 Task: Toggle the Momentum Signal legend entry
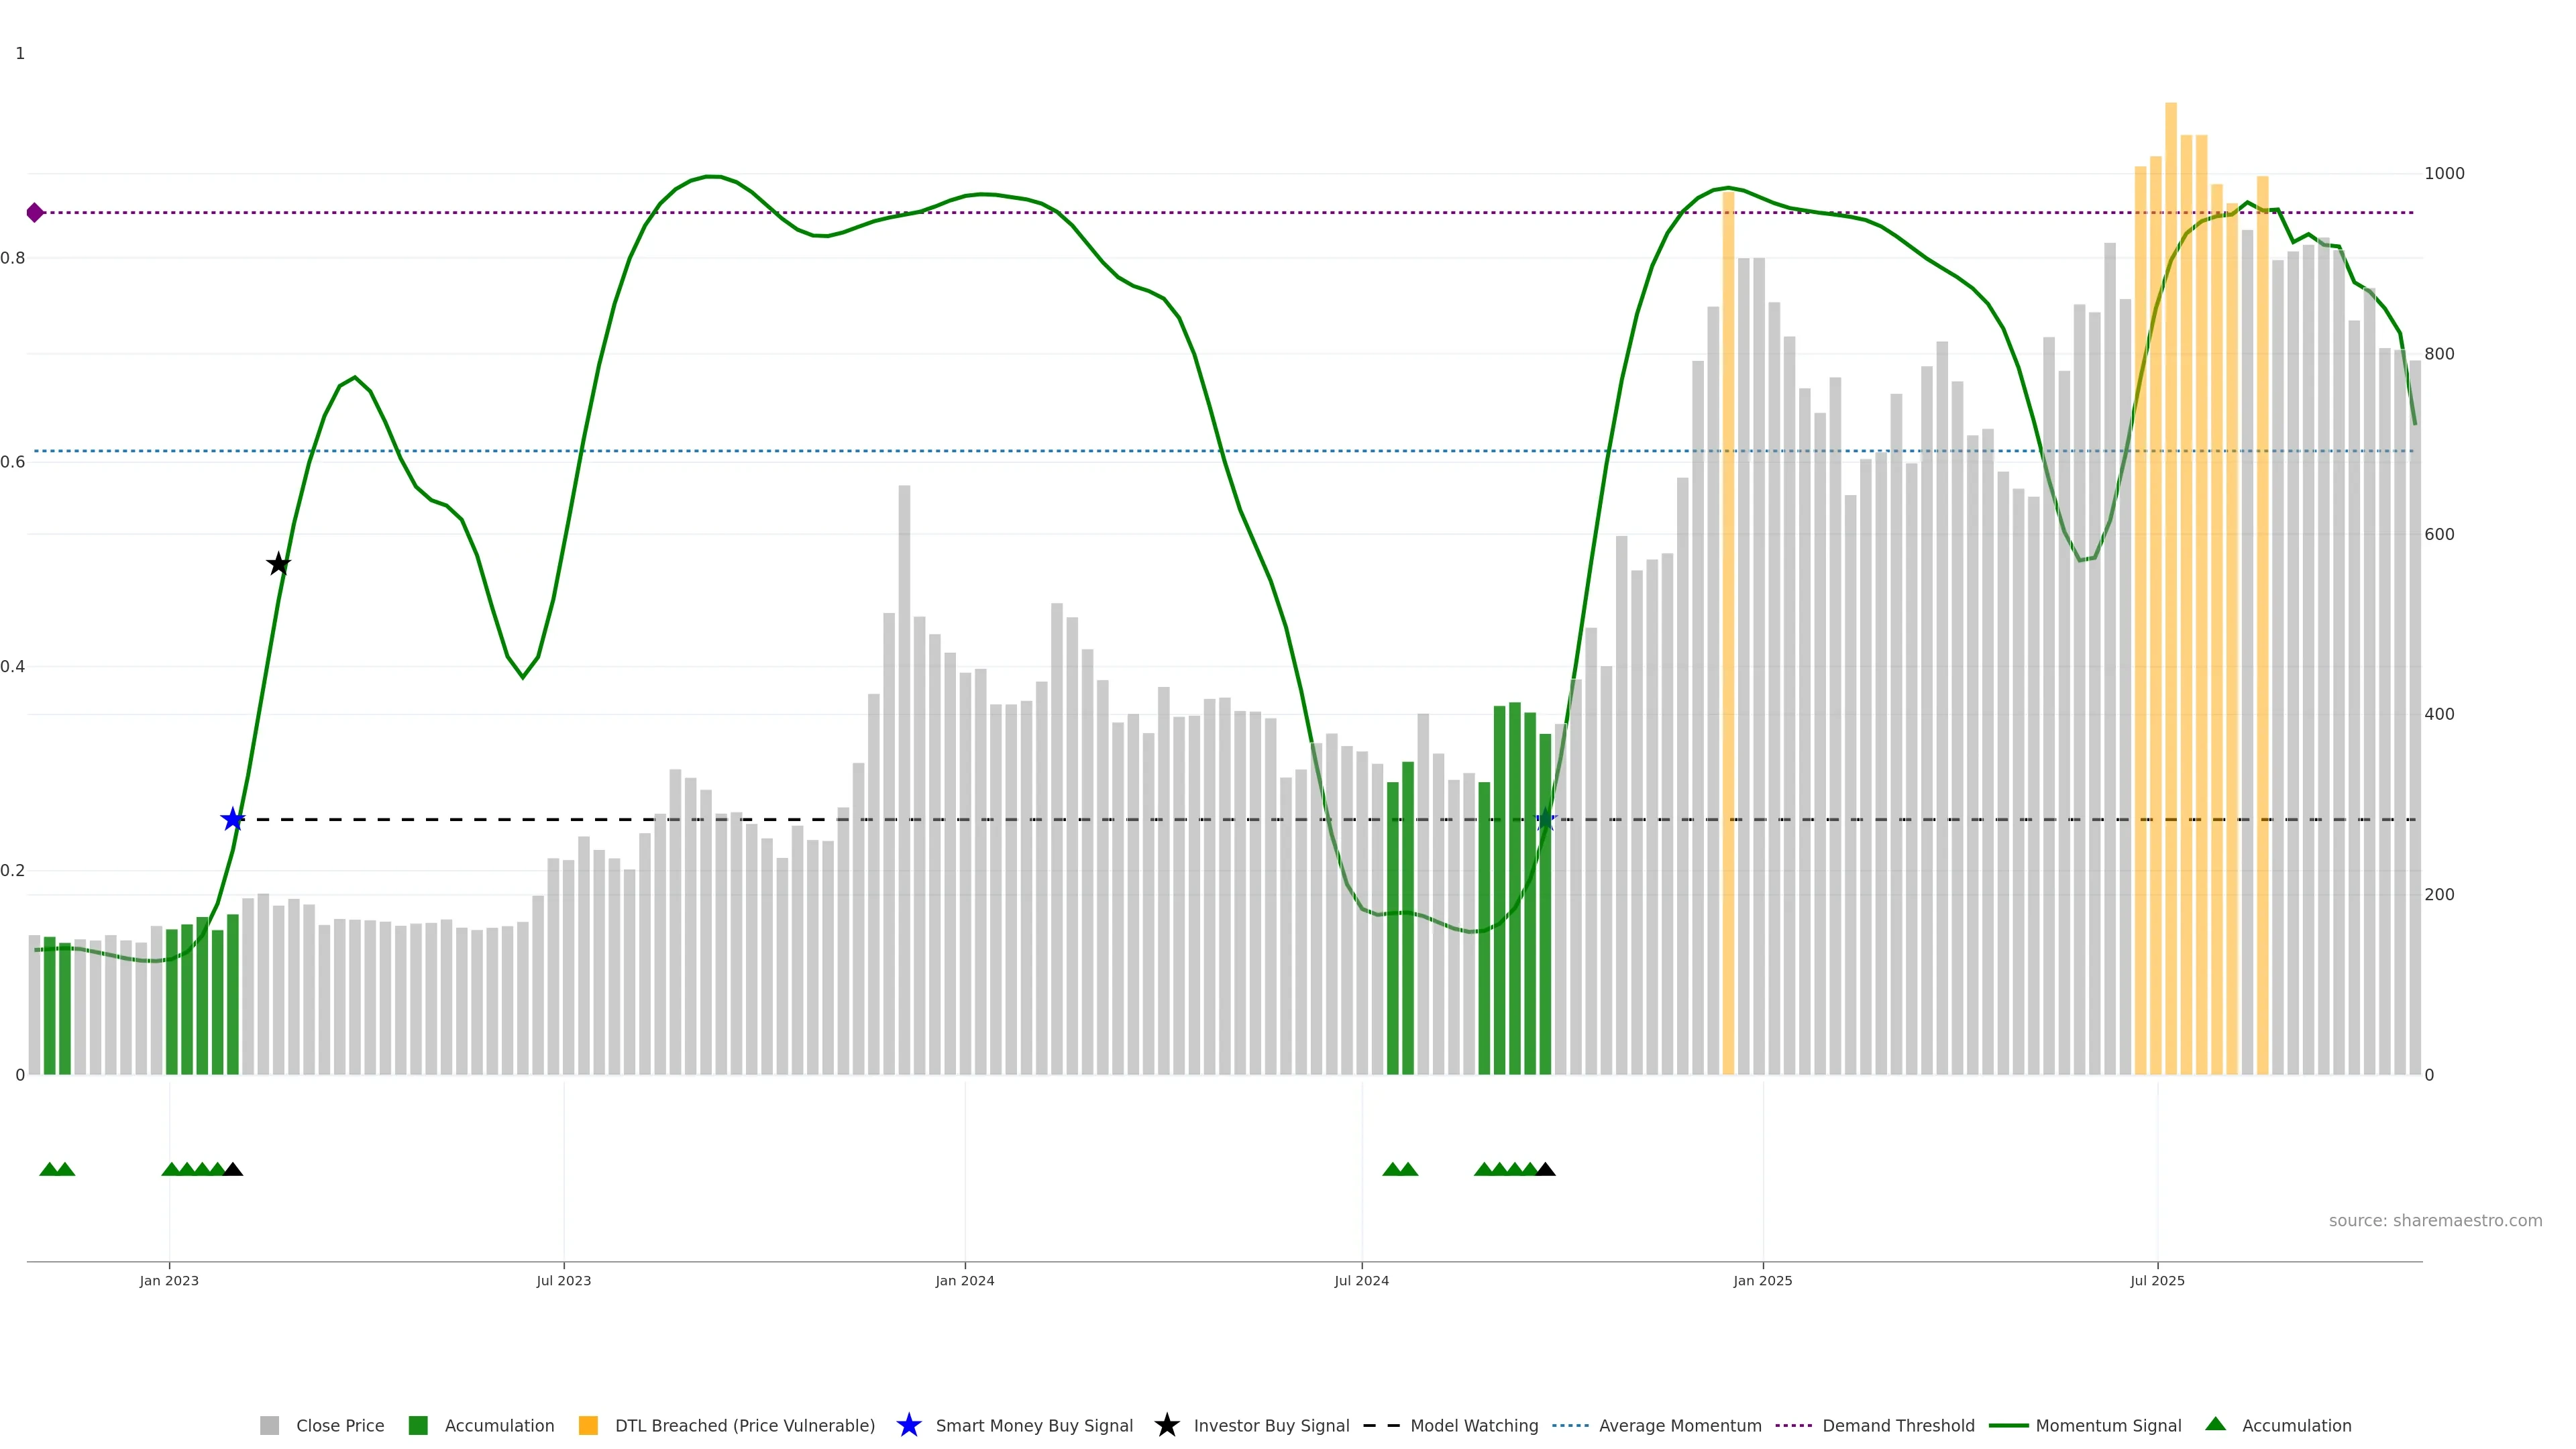coord(2108,1426)
